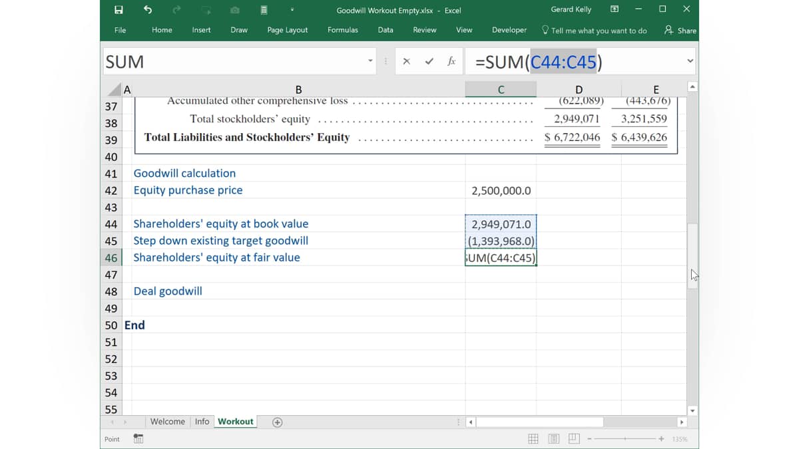This screenshot has width=799, height=449.
Task: Switch to Page Break Preview
Action: click(x=573, y=439)
